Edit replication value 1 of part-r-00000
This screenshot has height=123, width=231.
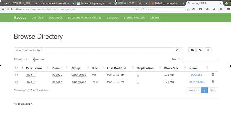point(138,82)
